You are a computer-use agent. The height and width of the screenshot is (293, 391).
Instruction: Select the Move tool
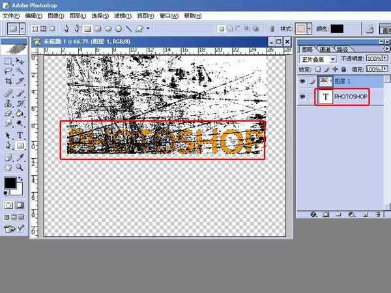point(20,61)
